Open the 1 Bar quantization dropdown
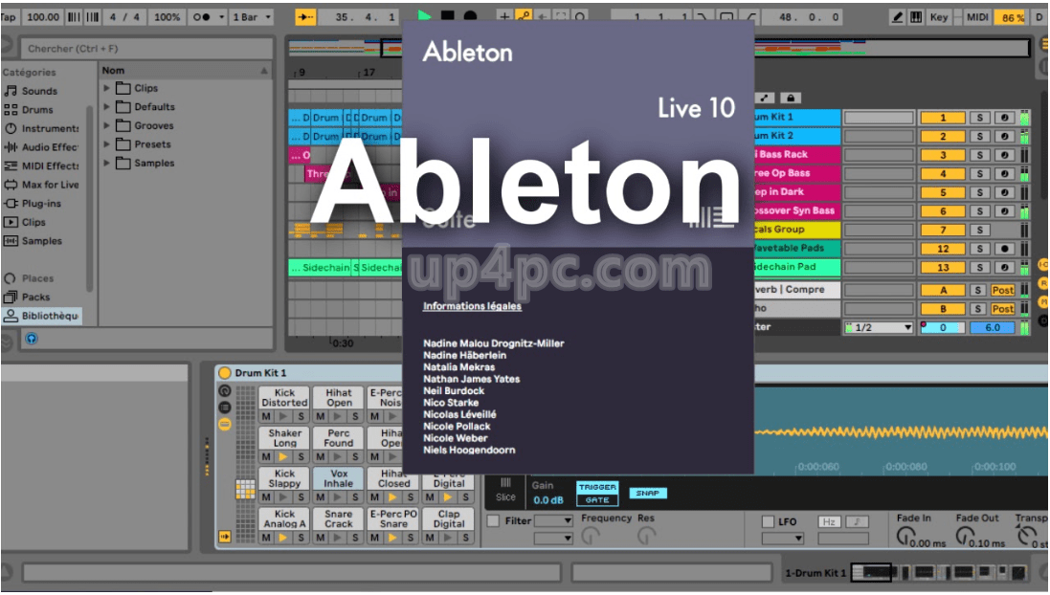The width and height of the screenshot is (1050, 595). tap(251, 16)
